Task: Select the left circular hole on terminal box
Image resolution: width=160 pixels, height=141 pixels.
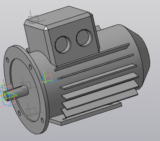Action: [63, 45]
